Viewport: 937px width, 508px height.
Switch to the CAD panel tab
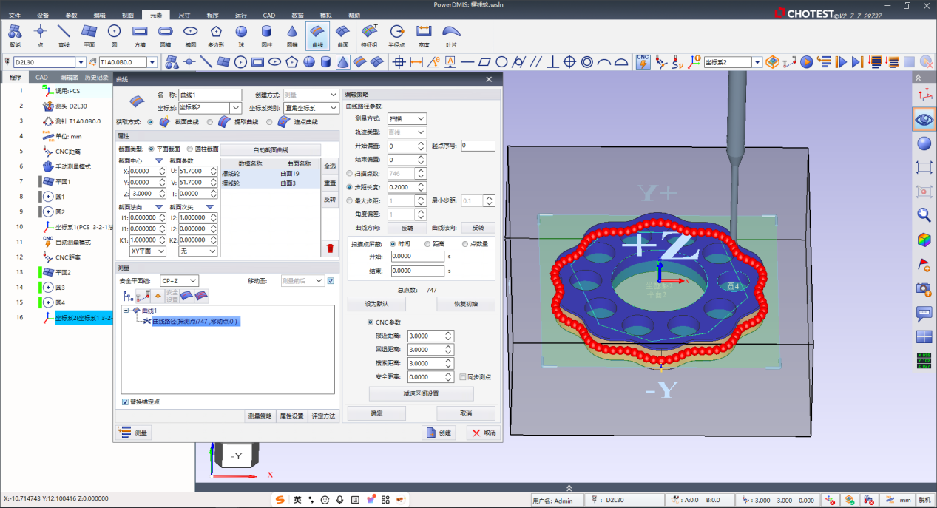coord(41,77)
